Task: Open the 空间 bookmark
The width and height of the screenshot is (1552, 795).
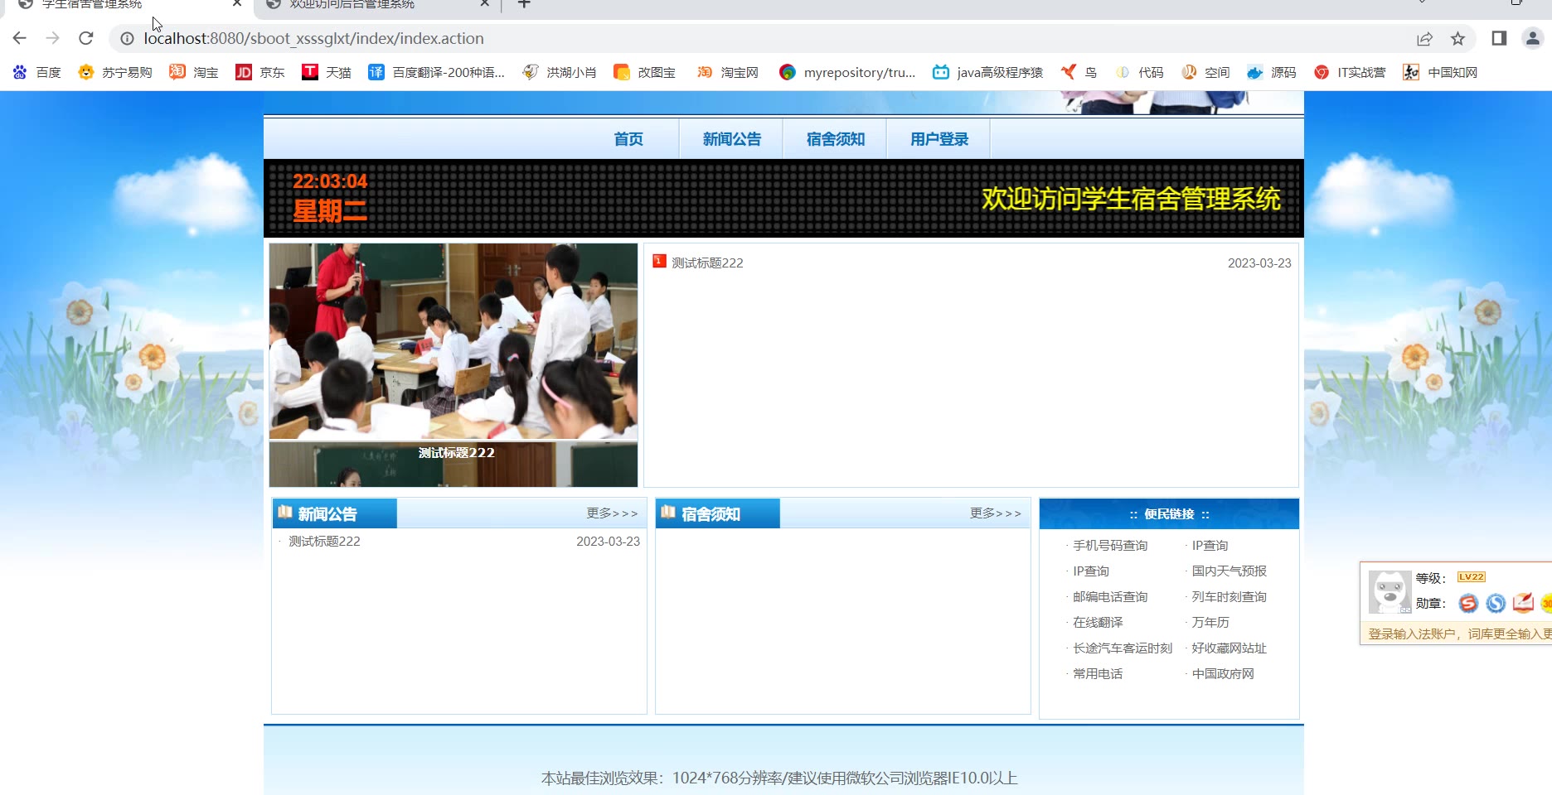Action: coord(1205,72)
